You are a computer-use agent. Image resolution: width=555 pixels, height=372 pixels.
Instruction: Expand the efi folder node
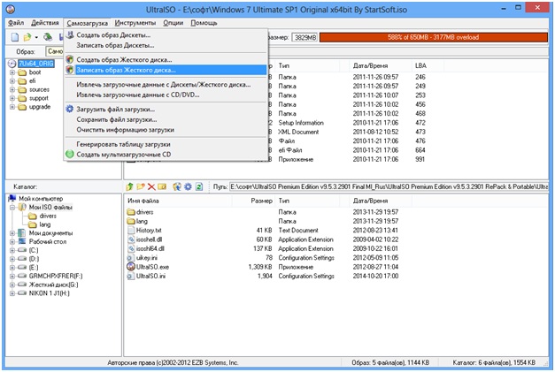point(12,81)
